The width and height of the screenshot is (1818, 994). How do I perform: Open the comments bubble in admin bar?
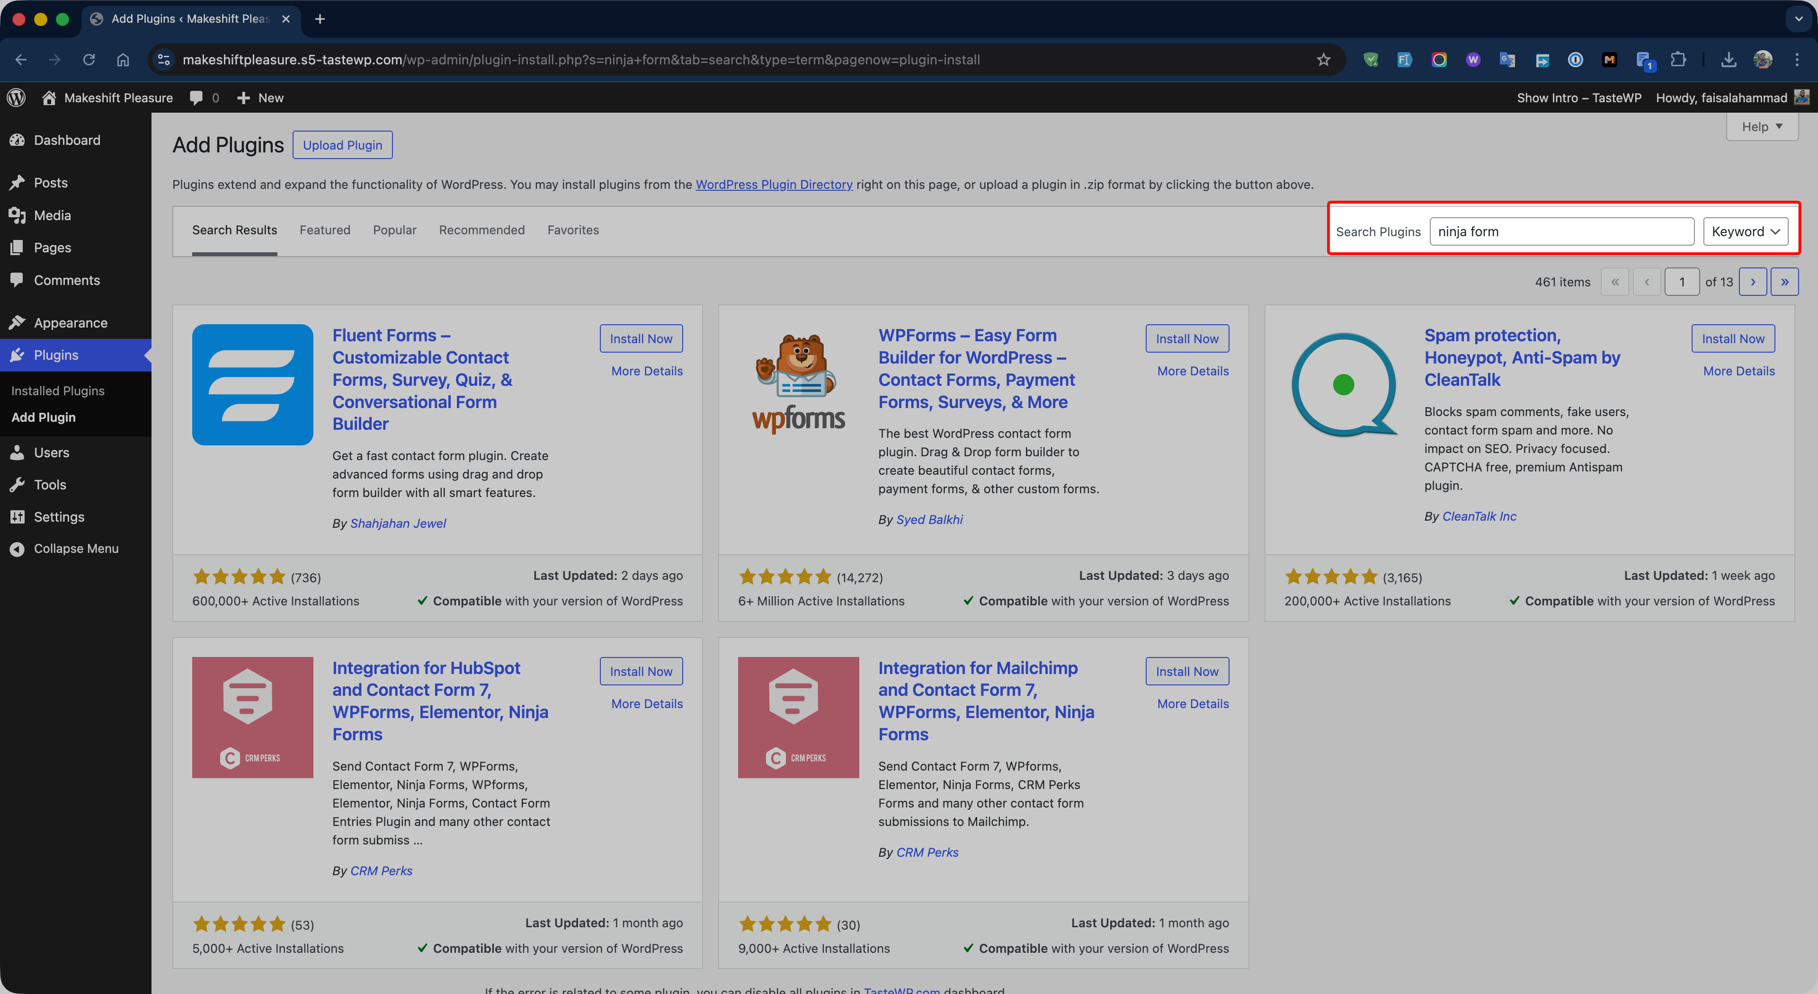(196, 98)
